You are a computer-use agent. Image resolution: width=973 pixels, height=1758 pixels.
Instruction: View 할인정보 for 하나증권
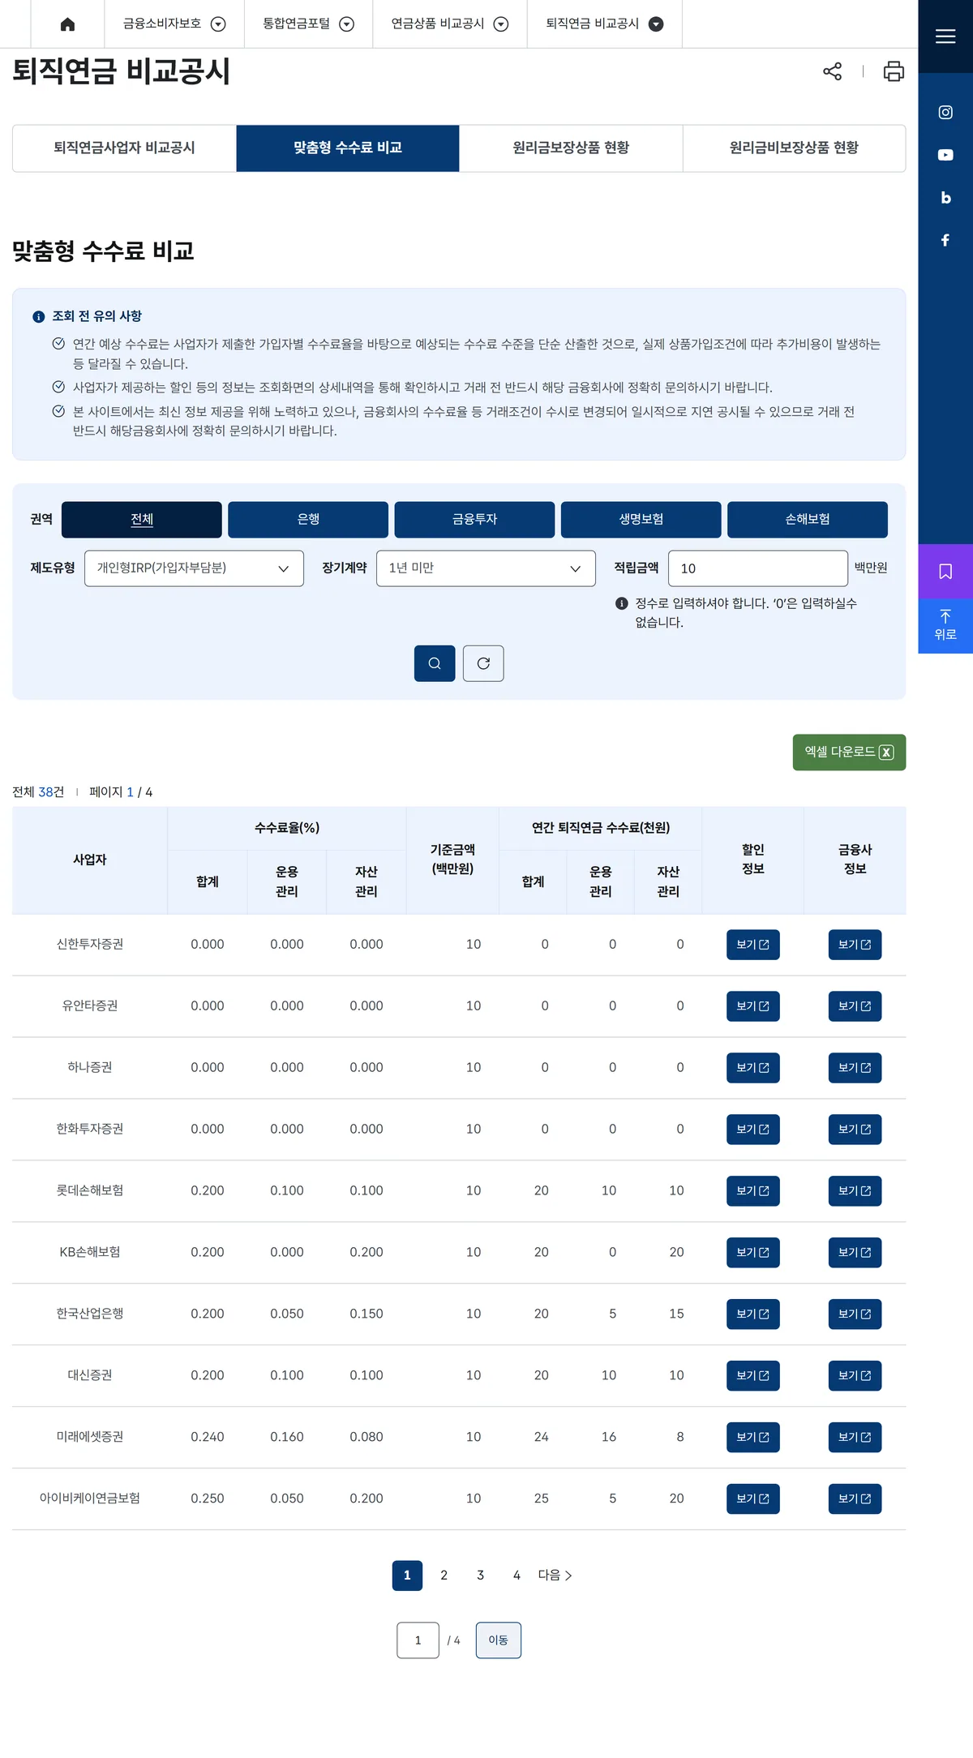coord(753,1068)
